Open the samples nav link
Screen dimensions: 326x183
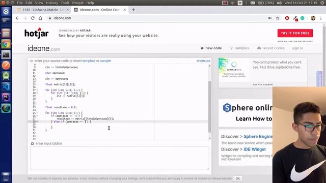240,48
